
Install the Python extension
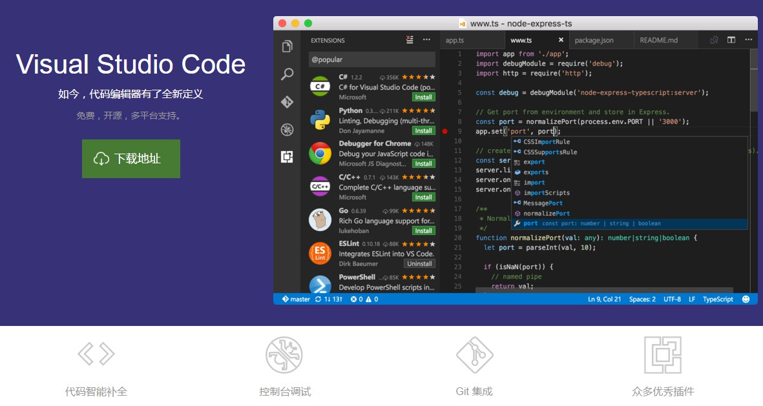423,131
